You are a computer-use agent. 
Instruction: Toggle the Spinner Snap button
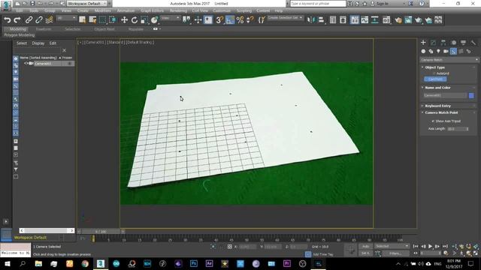(x=250, y=20)
